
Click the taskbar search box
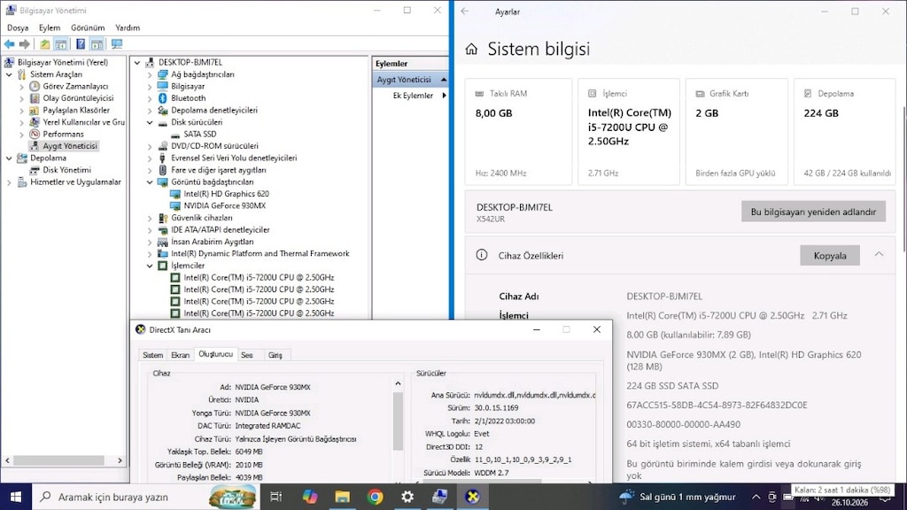click(145, 497)
